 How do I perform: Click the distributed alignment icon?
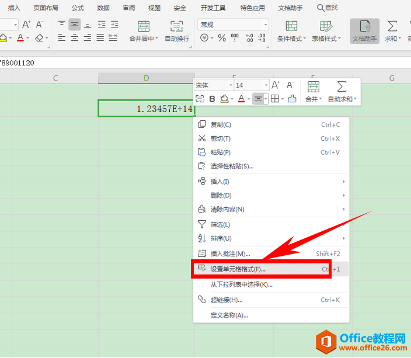(x=113, y=38)
